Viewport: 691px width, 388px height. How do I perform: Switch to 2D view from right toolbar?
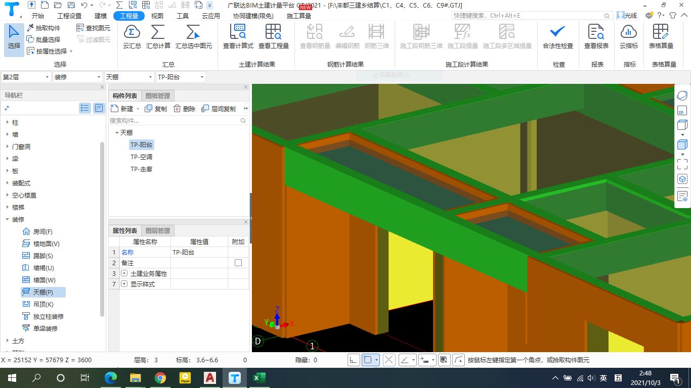pyautogui.click(x=681, y=111)
